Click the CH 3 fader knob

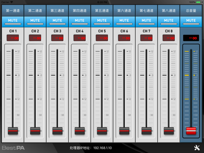57,131
